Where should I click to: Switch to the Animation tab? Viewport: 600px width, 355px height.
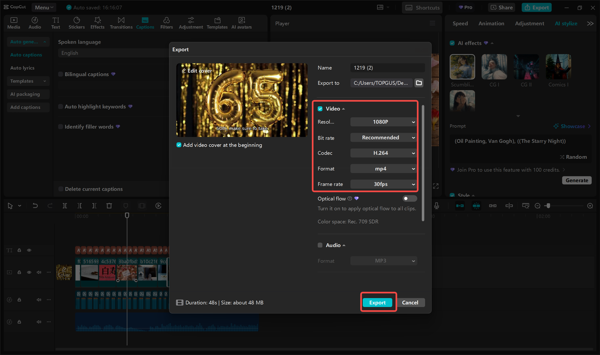pyautogui.click(x=491, y=23)
